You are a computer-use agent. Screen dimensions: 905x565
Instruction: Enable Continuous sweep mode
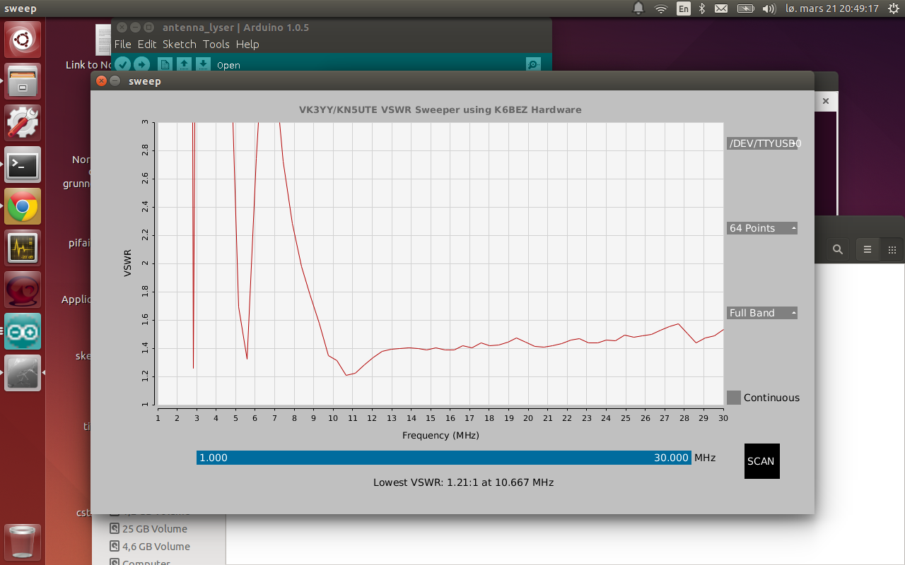[733, 398]
